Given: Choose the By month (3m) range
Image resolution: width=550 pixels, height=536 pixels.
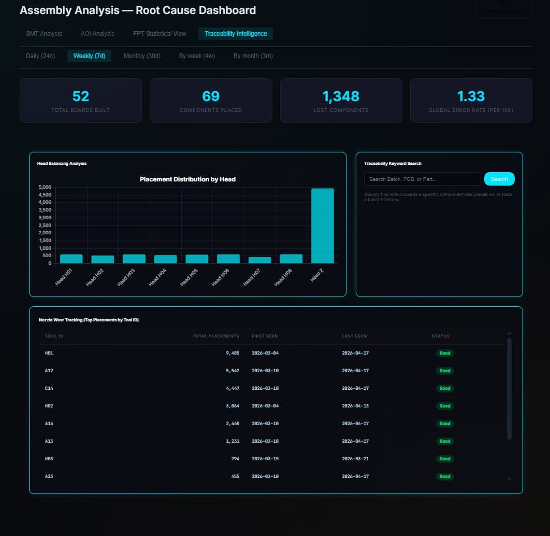Looking at the screenshot, I should (253, 56).
